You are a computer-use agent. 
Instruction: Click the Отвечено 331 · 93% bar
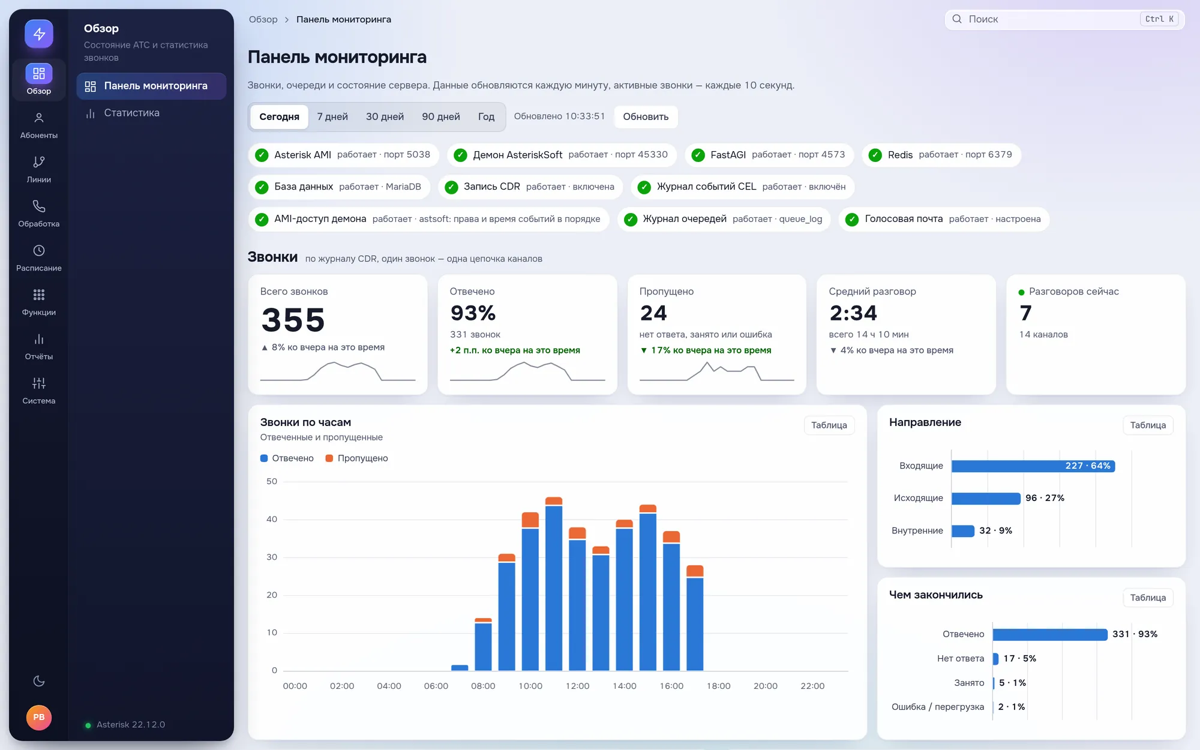tap(1050, 635)
